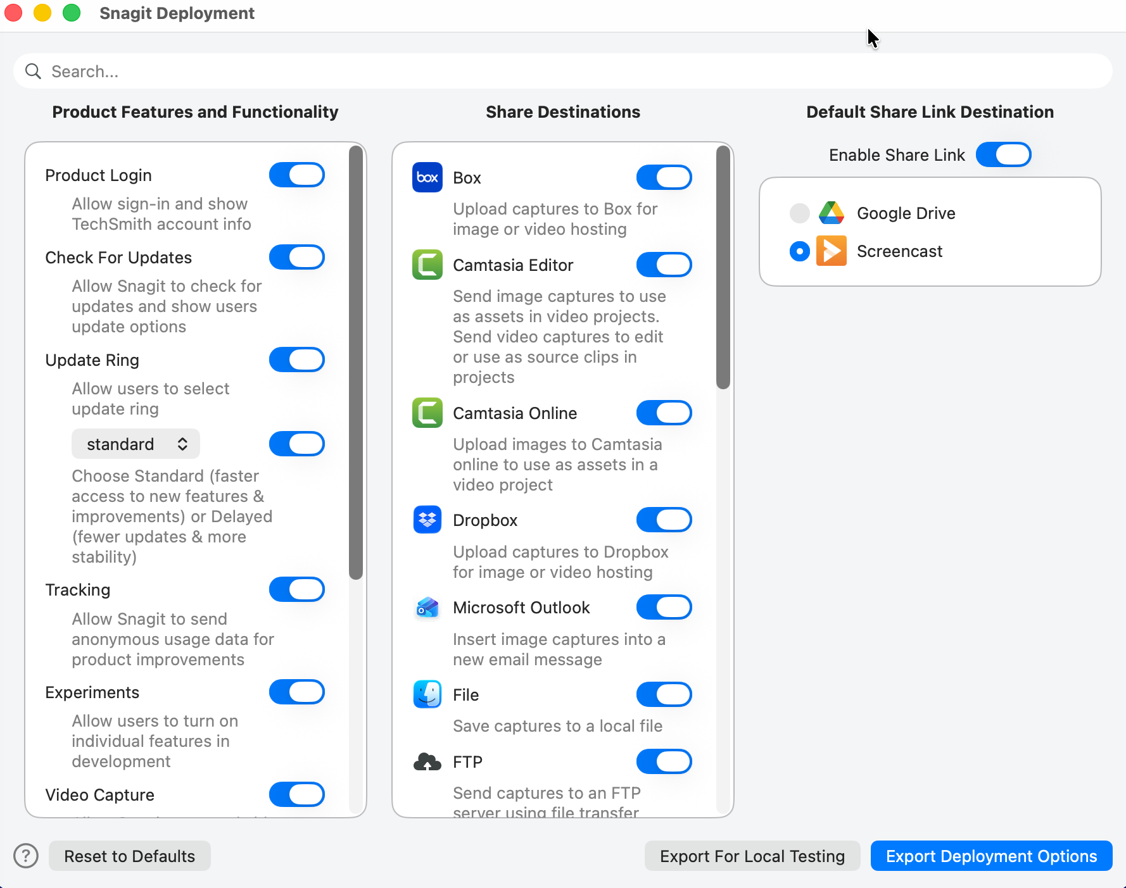Image resolution: width=1126 pixels, height=888 pixels.
Task: Toggle Product Login switch
Action: [x=297, y=175]
